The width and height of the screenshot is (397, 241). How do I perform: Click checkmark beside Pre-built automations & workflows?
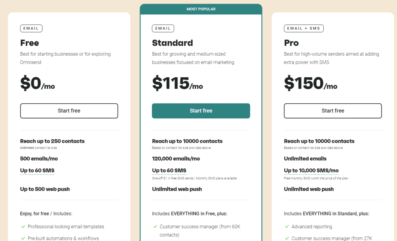coord(23,238)
